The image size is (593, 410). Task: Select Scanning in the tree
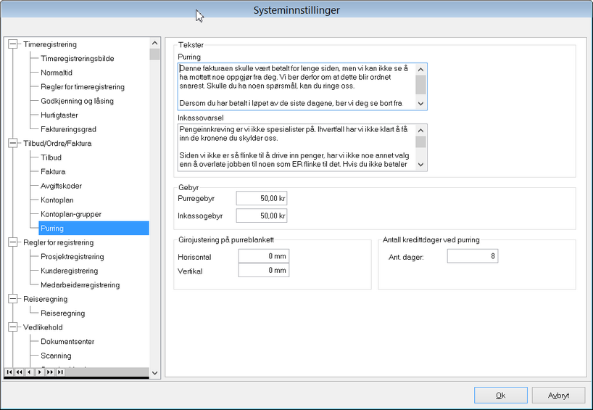pyautogui.click(x=56, y=356)
